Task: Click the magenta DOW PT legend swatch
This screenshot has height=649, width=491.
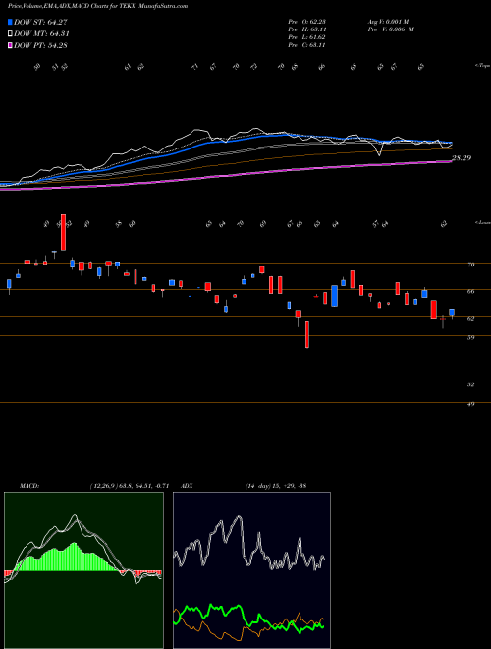Action: [11, 45]
